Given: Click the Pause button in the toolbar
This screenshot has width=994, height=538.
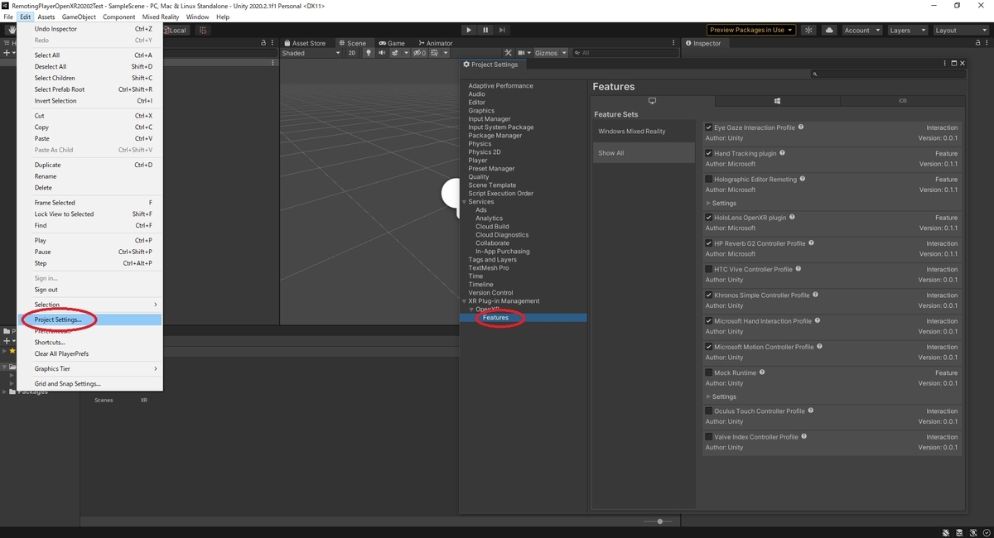Looking at the screenshot, I should pyautogui.click(x=485, y=30).
